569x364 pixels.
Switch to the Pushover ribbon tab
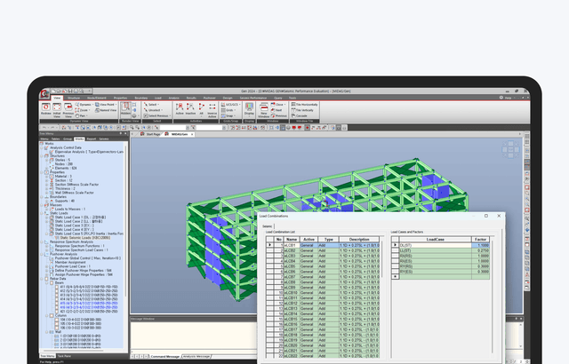click(x=211, y=97)
